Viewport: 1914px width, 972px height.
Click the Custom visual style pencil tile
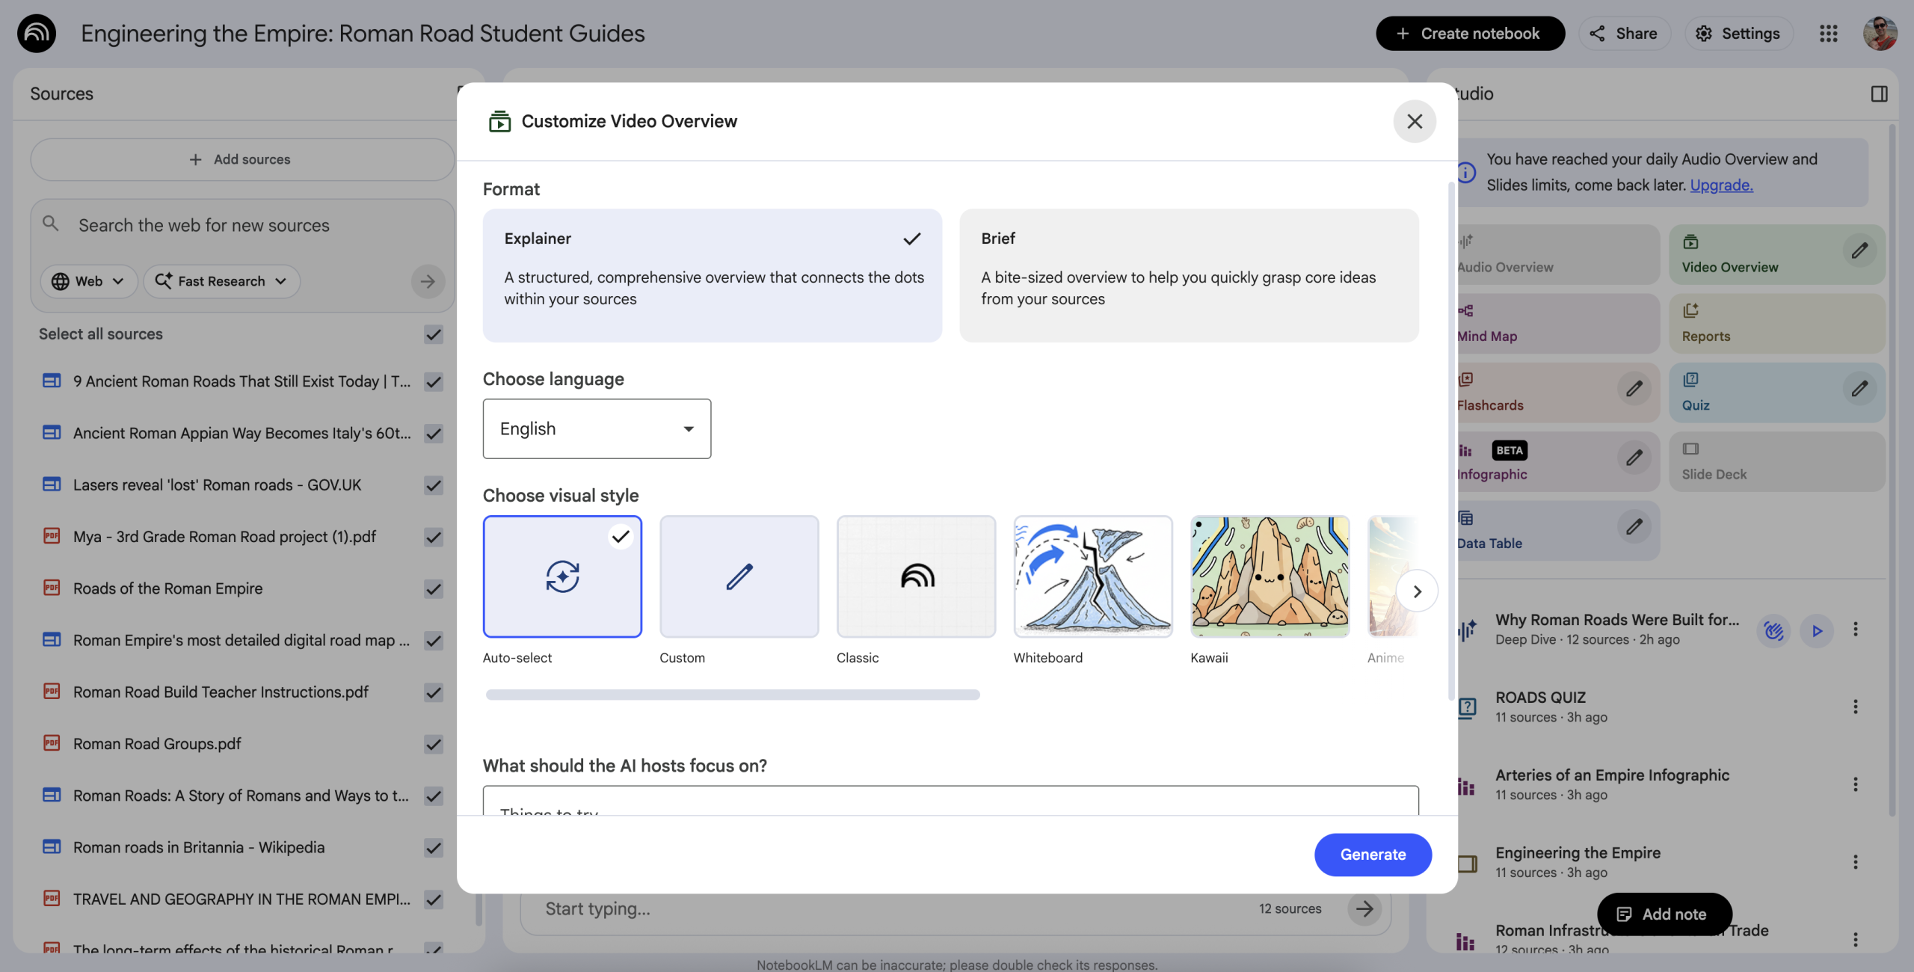coord(739,576)
